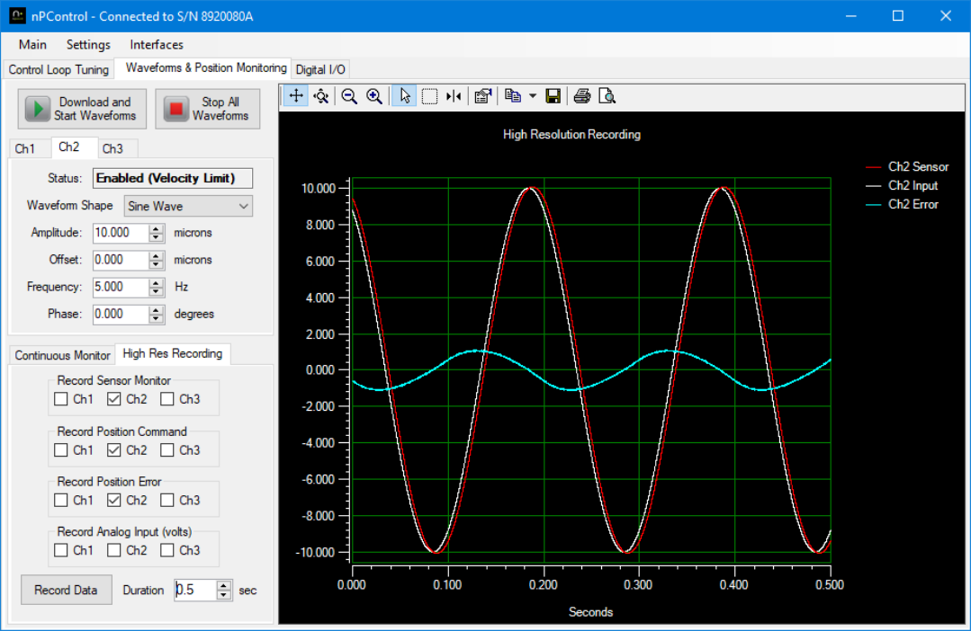Save chart using the floppy disk icon
The height and width of the screenshot is (631, 971).
pyautogui.click(x=553, y=96)
